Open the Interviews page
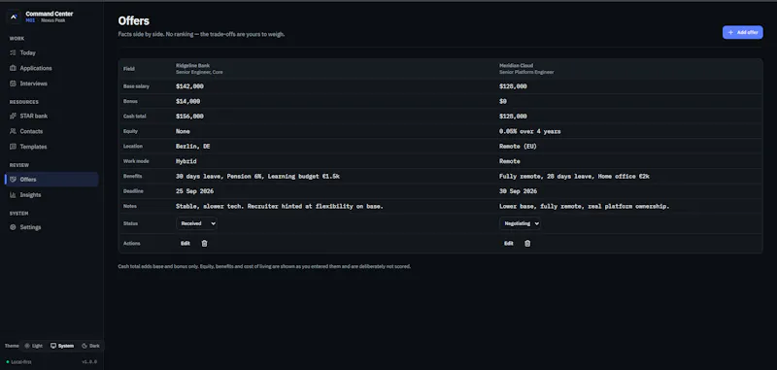This screenshot has height=370, width=777. tap(51, 84)
